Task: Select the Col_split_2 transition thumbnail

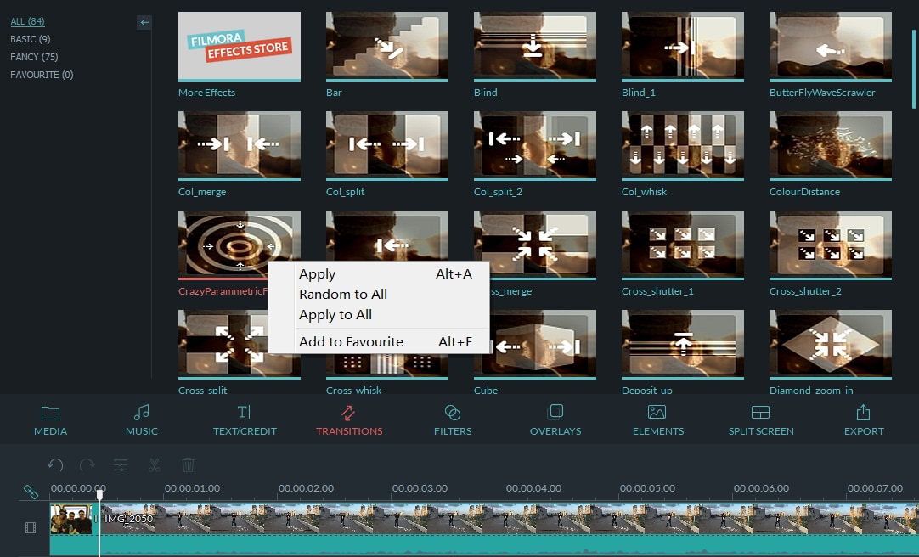Action: point(534,145)
